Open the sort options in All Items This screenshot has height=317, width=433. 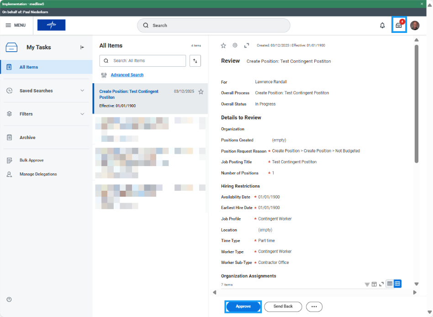click(x=195, y=60)
